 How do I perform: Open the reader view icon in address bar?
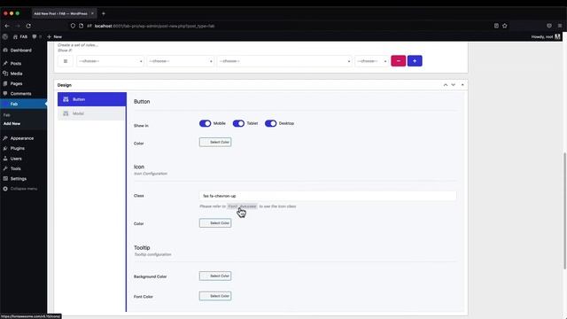click(x=496, y=26)
